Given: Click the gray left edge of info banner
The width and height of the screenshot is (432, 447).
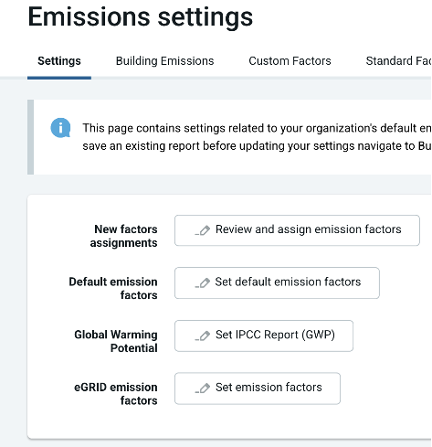Looking at the screenshot, I should point(30,137).
